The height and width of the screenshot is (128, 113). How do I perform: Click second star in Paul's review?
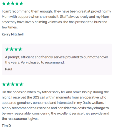coord(11,49)
